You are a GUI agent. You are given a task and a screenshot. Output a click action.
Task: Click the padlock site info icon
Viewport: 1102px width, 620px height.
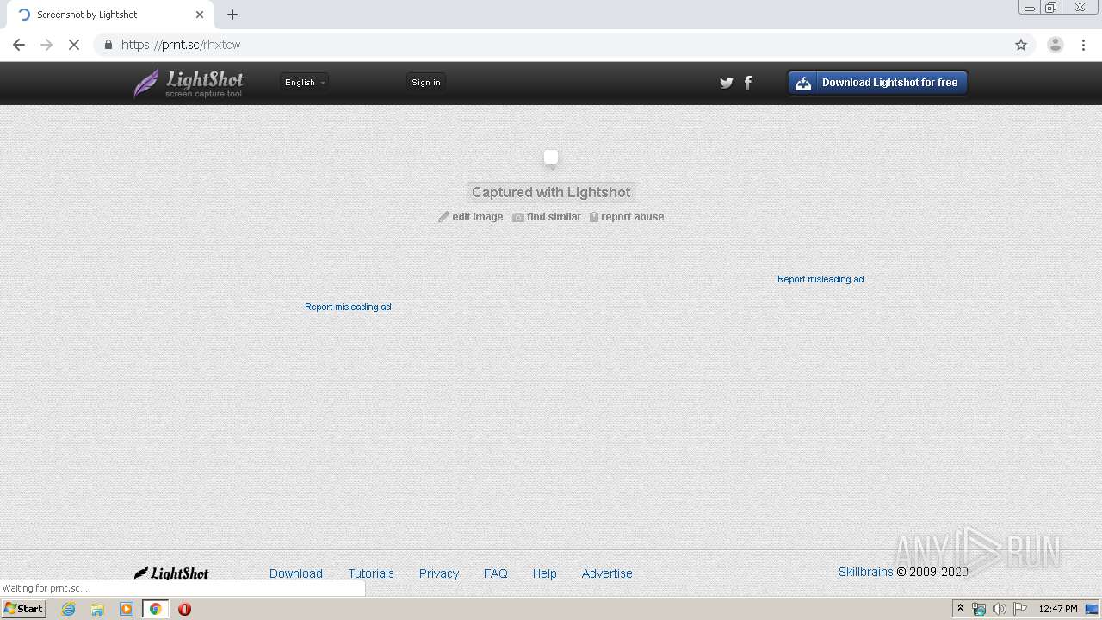(x=108, y=45)
